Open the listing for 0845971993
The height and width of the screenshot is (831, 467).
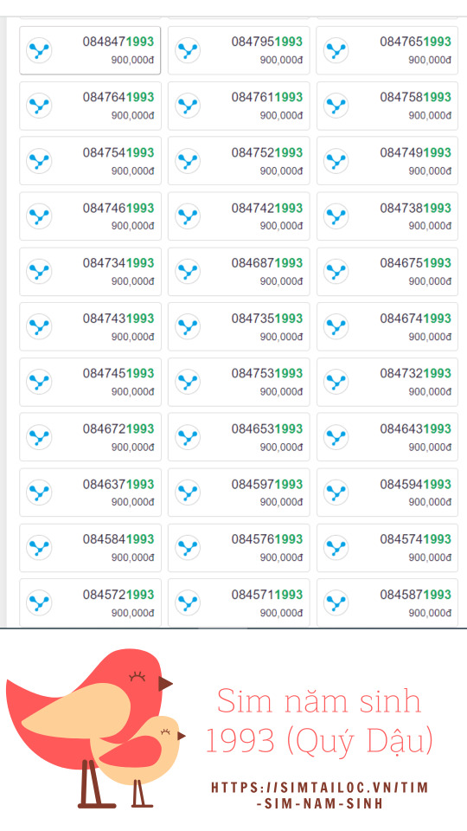[x=267, y=484]
